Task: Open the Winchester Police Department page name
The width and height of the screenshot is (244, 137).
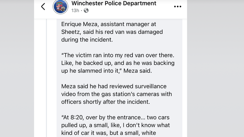Action: (x=114, y=3)
